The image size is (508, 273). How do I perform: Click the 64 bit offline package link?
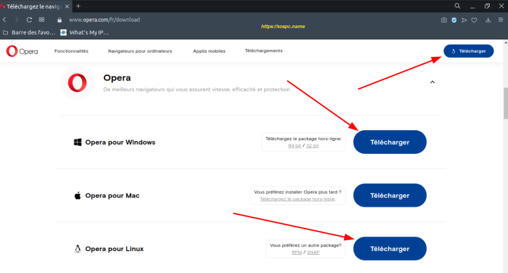[x=295, y=146]
